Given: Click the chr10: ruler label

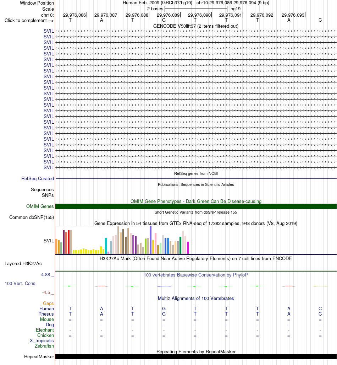Looking at the screenshot, I should click(x=48, y=15).
